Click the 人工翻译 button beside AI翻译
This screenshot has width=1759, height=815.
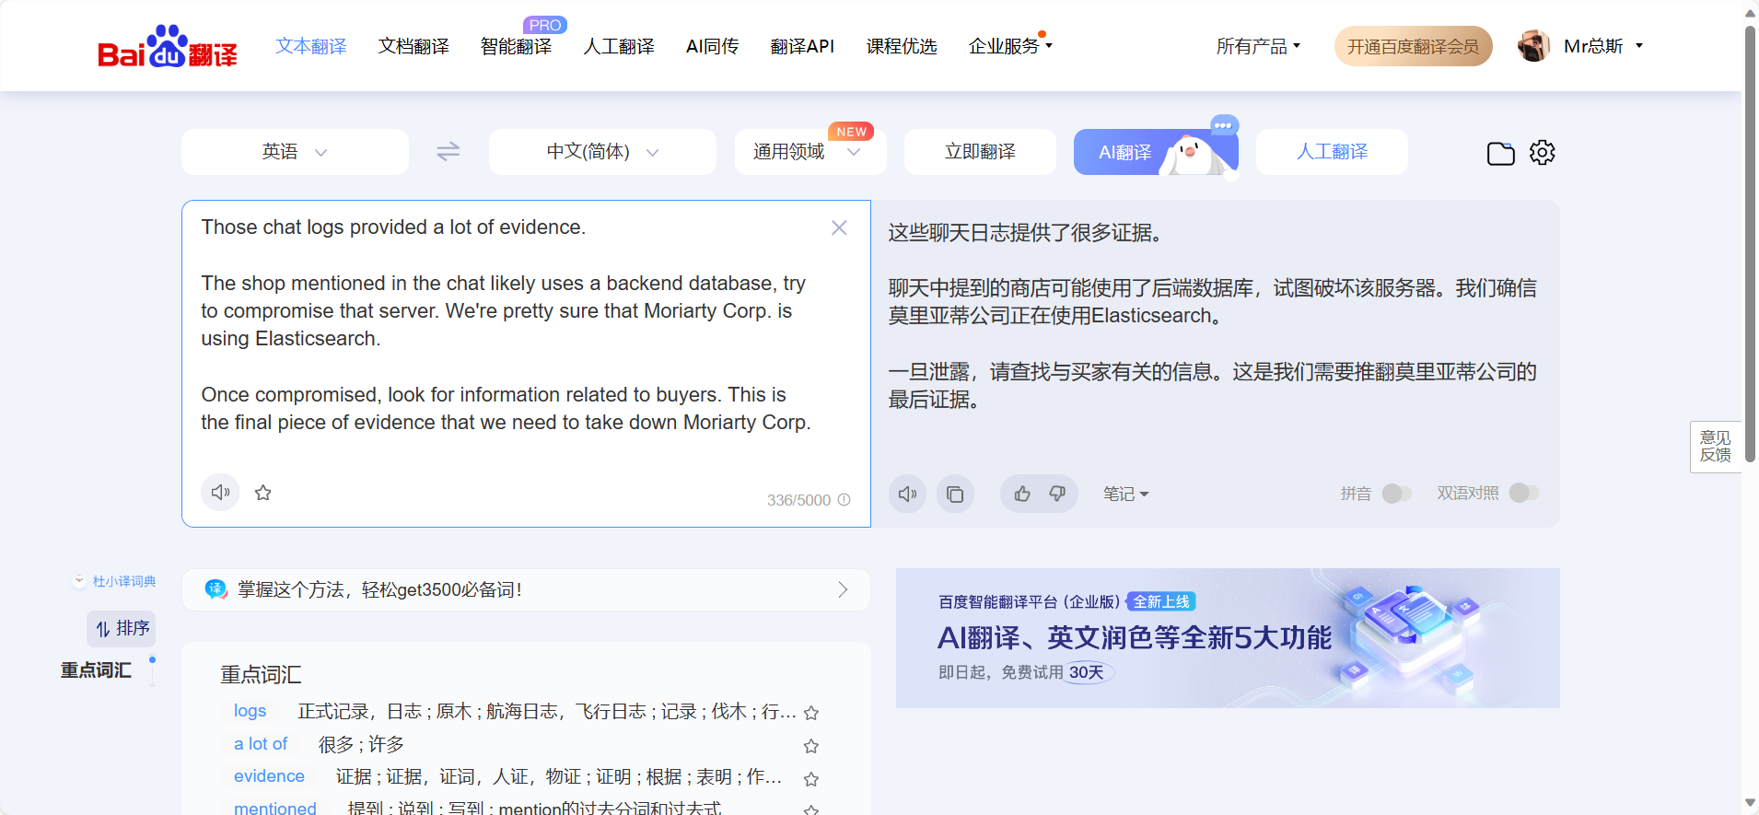coord(1332,152)
